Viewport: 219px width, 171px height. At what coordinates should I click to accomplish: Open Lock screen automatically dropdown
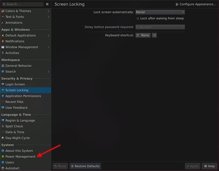pyautogui.click(x=160, y=12)
